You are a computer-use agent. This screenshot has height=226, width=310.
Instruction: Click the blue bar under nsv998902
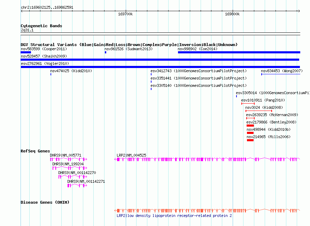(x=239, y=52)
